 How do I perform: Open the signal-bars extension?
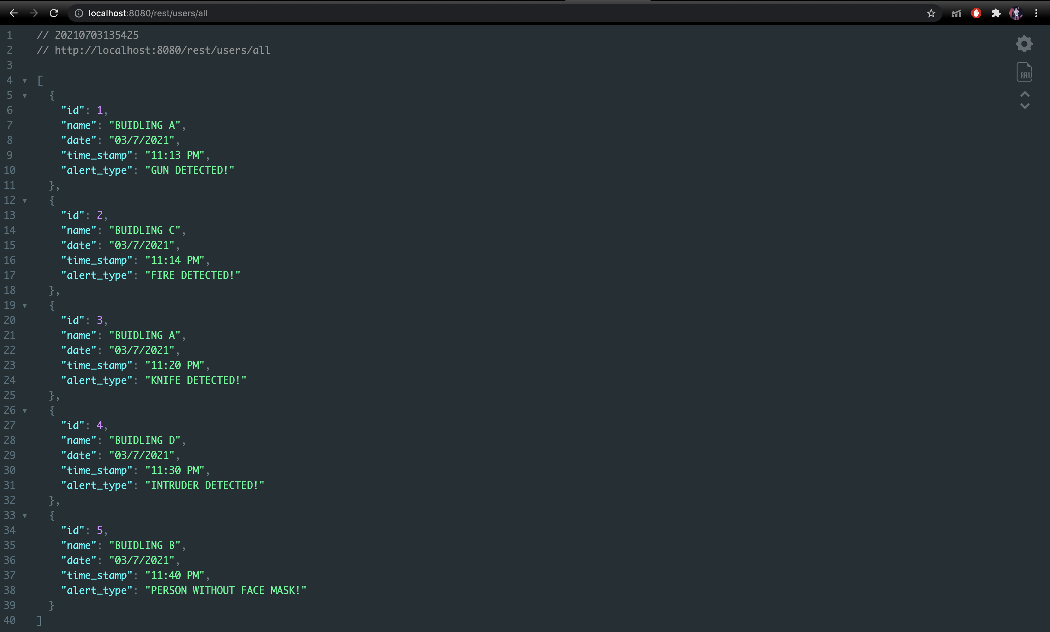click(x=956, y=13)
